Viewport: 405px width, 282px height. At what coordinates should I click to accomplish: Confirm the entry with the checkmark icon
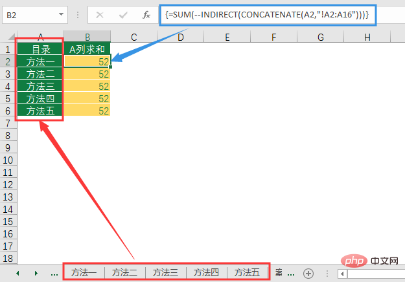coord(123,15)
